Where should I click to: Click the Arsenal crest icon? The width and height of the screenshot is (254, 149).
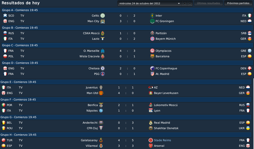click(151, 146)
